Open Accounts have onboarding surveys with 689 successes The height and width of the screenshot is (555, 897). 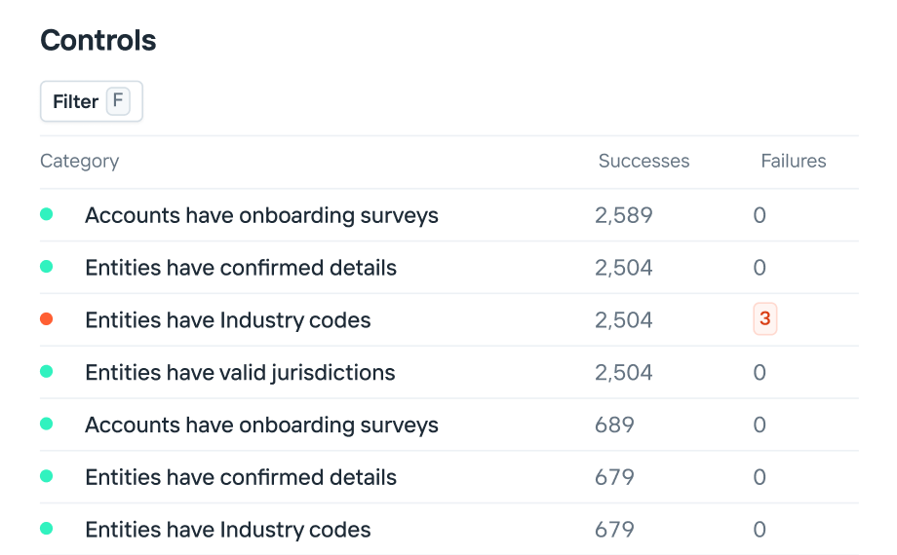coord(261,425)
